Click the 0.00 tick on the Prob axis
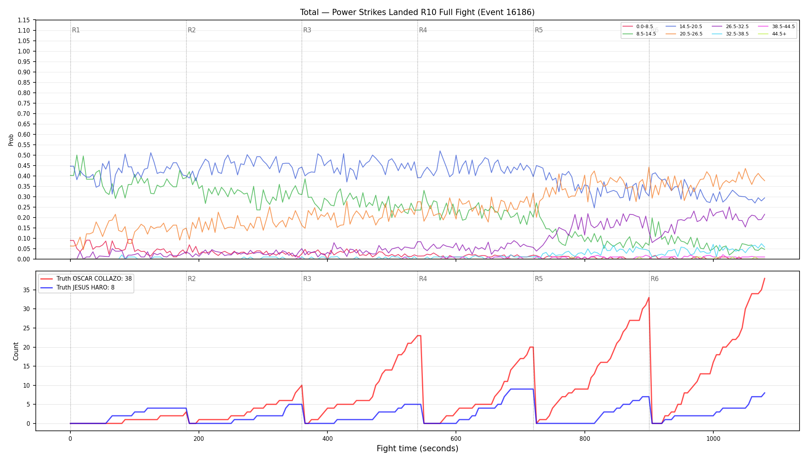 24,259
